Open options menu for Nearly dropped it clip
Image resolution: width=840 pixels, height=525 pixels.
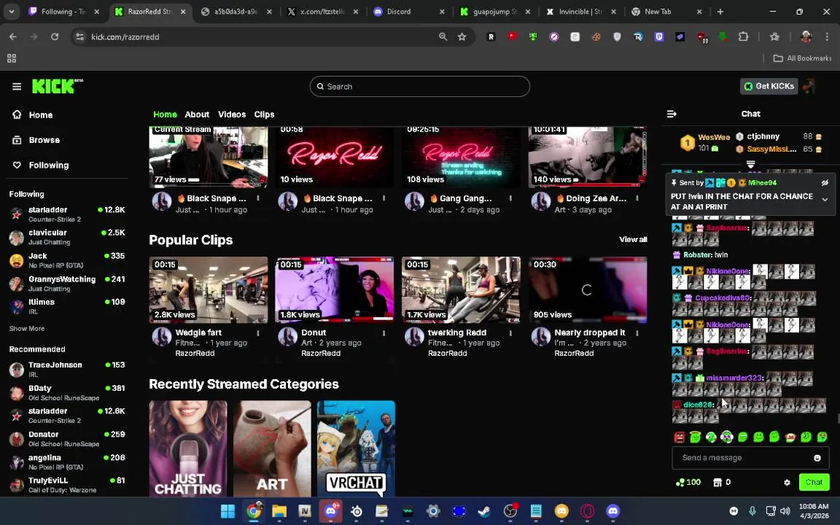(x=637, y=332)
